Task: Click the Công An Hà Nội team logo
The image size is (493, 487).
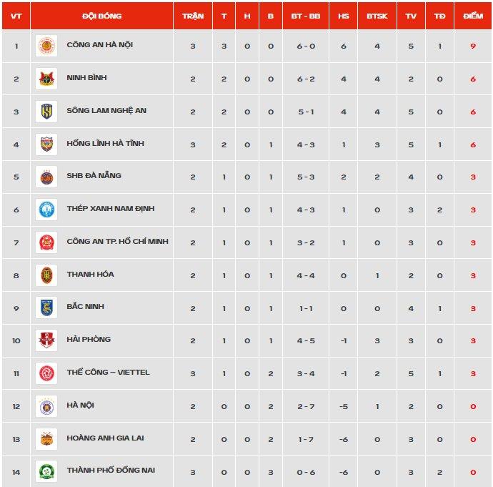Action: 46,46
